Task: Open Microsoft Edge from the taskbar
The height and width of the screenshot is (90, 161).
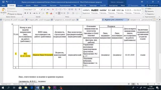Action: pyautogui.click(x=32, y=88)
